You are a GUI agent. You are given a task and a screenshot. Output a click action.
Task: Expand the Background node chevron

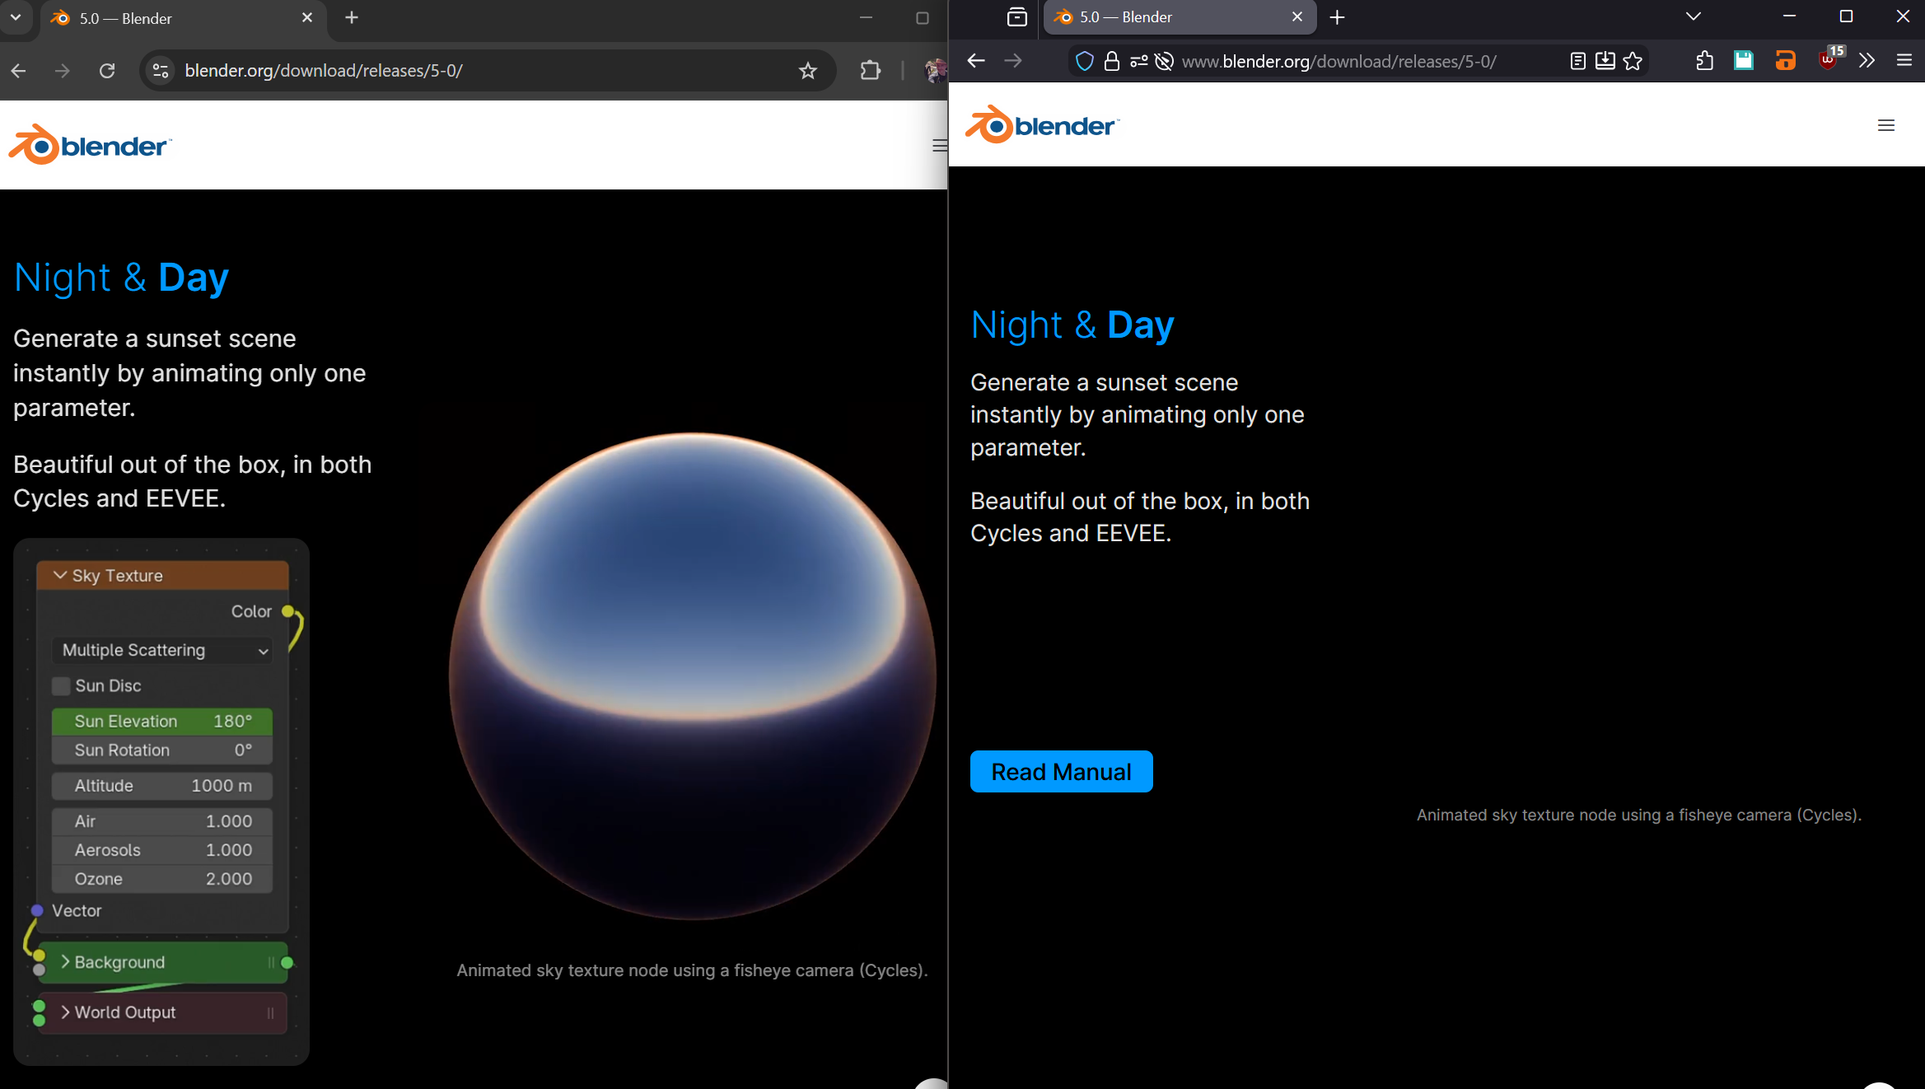click(65, 961)
